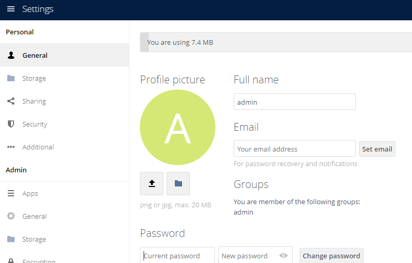
Task: Click the green avatar profile picture
Action: 177,127
